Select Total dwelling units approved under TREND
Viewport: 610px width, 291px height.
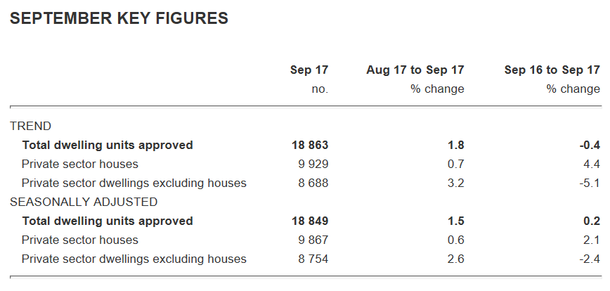tap(107, 145)
